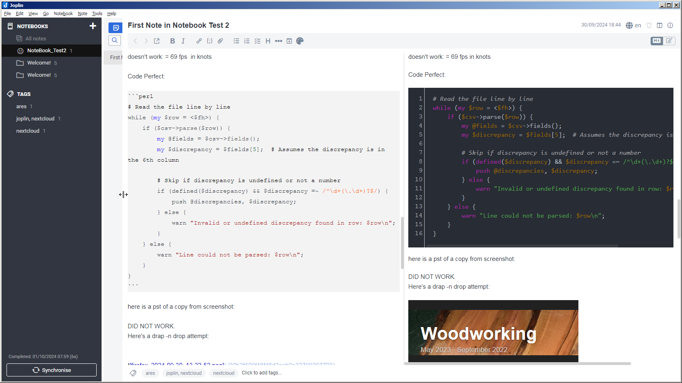Click the preview horizontal scrollbar
Image resolution: width=682 pixels, height=383 pixels.
click(518, 363)
